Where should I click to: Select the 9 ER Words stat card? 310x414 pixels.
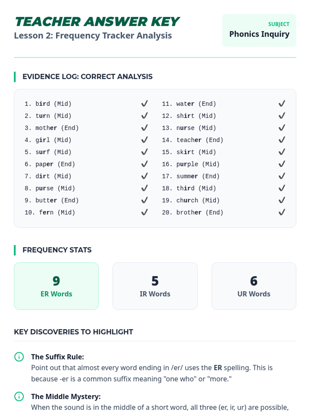click(56, 286)
